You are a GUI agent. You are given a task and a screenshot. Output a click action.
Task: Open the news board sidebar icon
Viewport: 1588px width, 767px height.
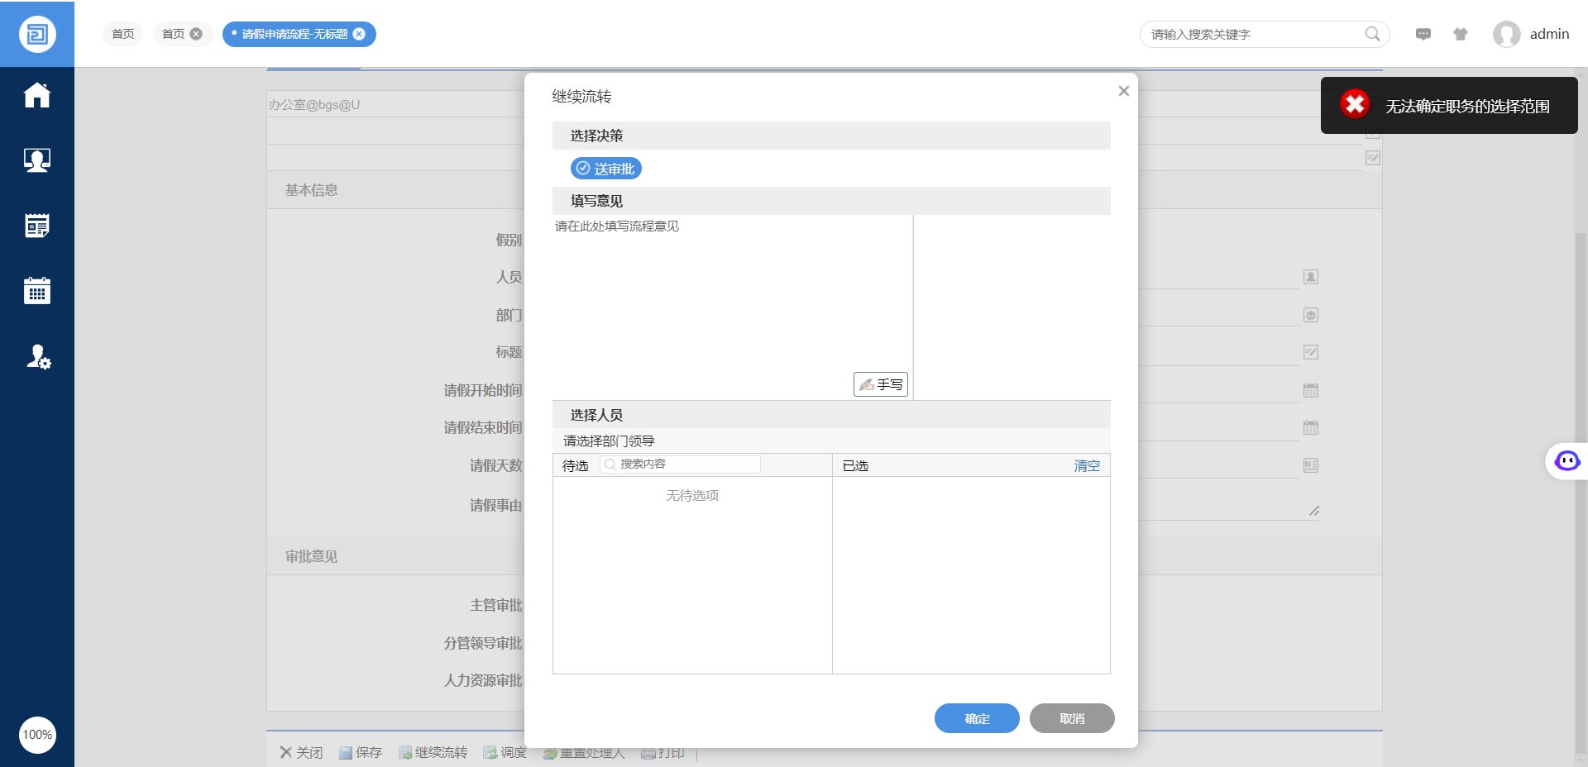[x=37, y=226]
